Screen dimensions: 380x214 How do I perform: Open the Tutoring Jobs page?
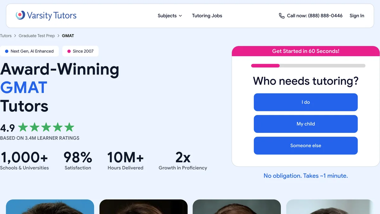[207, 16]
